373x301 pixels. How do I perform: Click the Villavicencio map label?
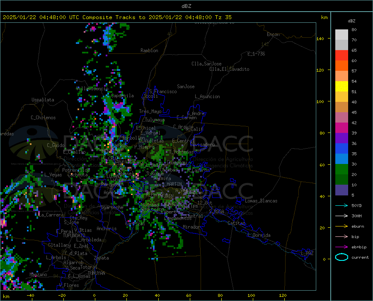pyautogui.click(x=92, y=89)
